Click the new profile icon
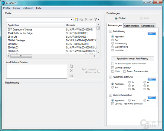The image size is (164, 131). [x=76, y=19]
